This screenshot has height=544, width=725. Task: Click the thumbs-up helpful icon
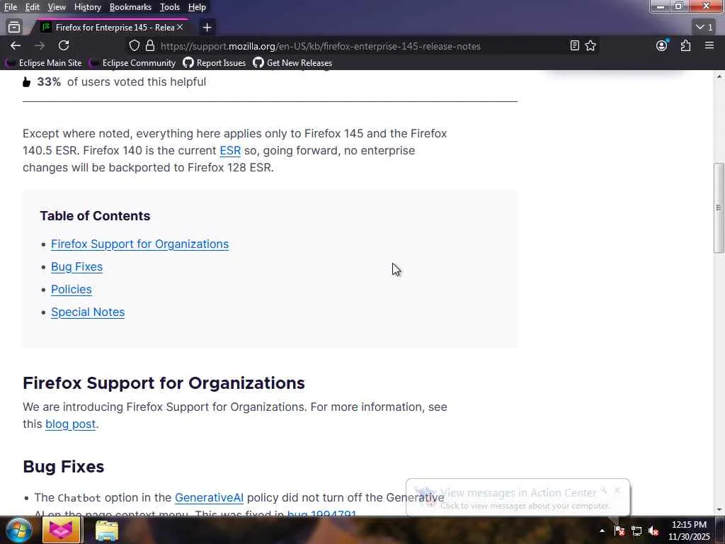click(x=26, y=82)
